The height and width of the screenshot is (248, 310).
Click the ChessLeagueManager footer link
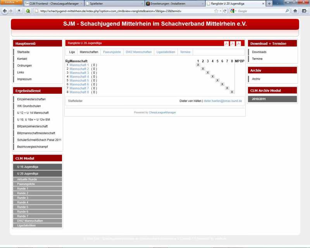[162, 112]
